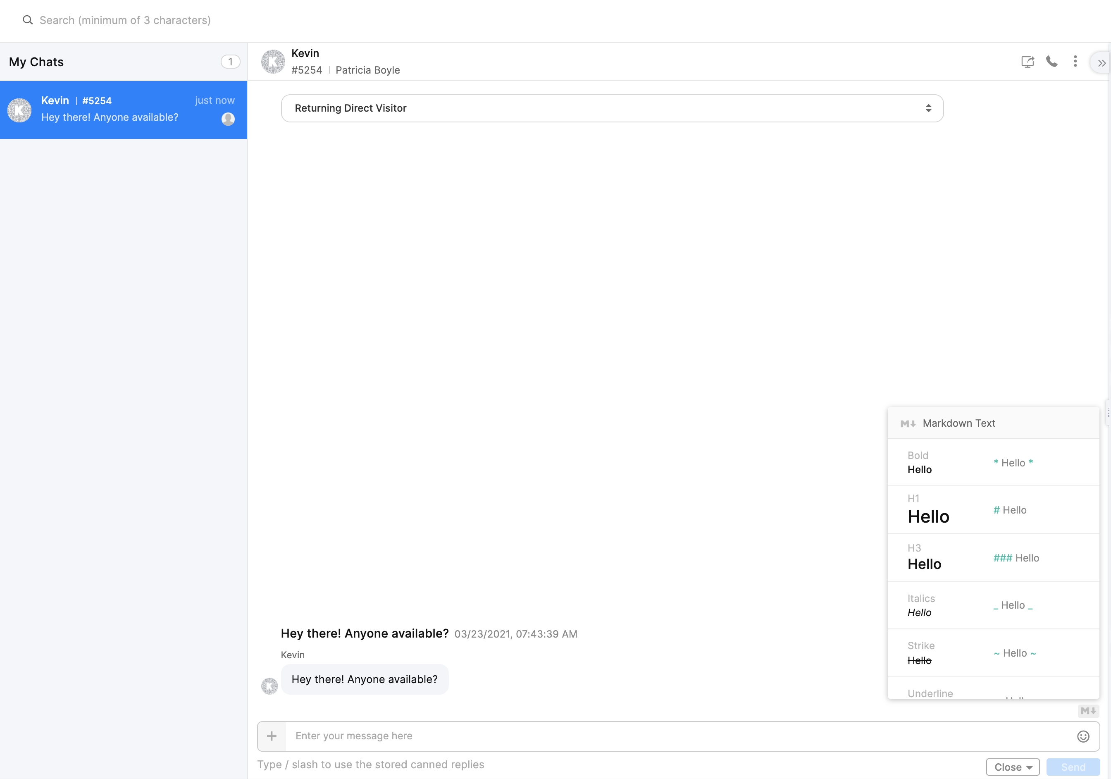Click the Strike markdown example row
This screenshot has height=779, width=1111.
993,652
